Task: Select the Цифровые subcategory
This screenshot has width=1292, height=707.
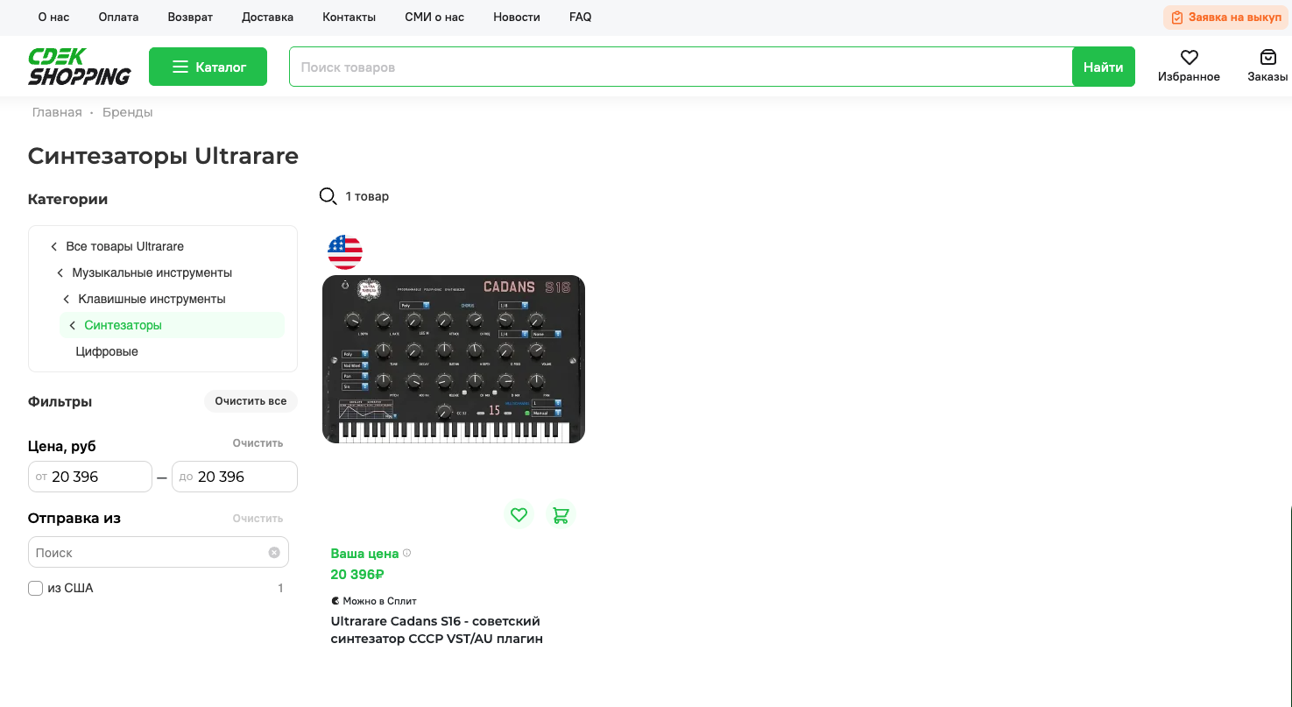Action: click(107, 351)
